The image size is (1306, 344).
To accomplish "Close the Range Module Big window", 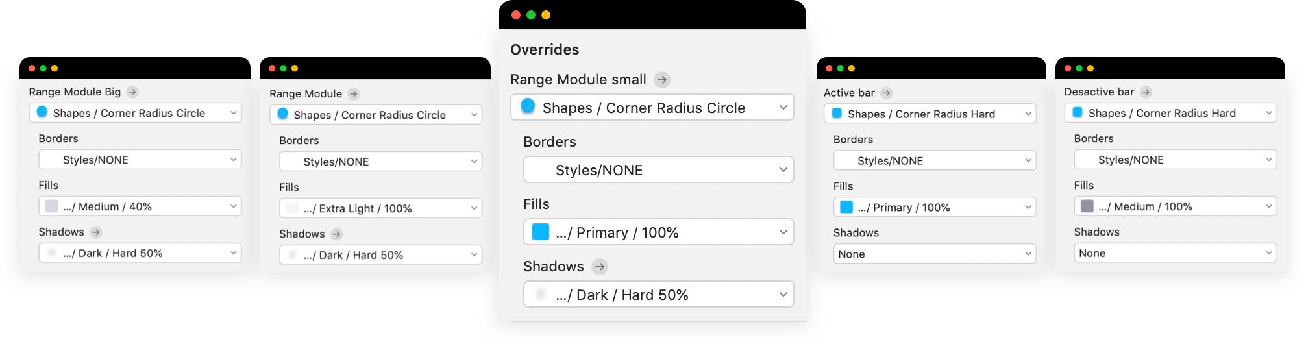I will click(32, 68).
